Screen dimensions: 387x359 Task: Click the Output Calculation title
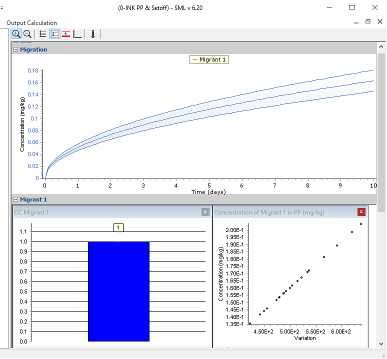(x=31, y=23)
